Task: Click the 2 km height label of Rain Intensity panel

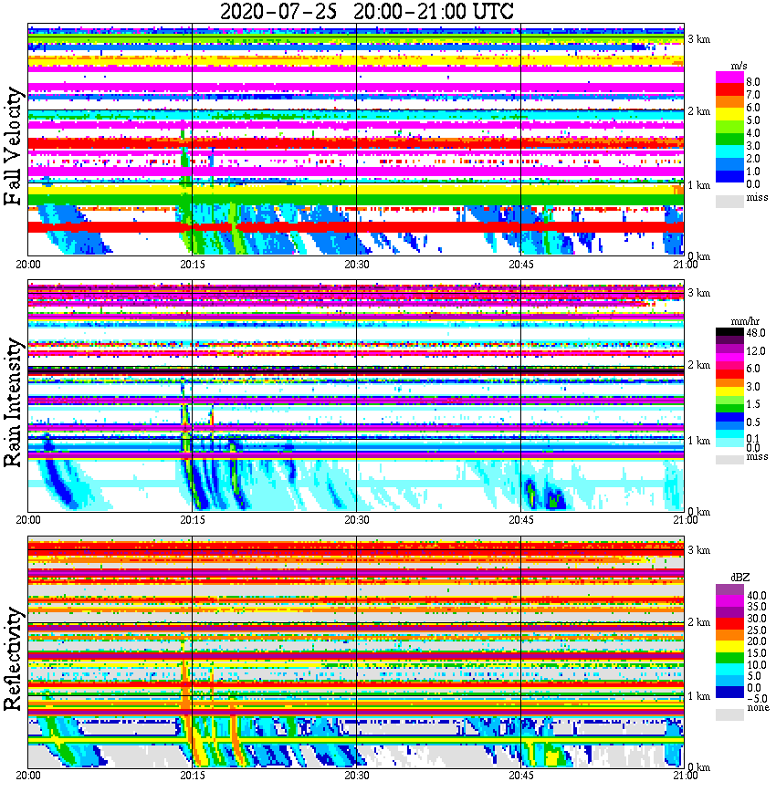Action: tap(698, 365)
